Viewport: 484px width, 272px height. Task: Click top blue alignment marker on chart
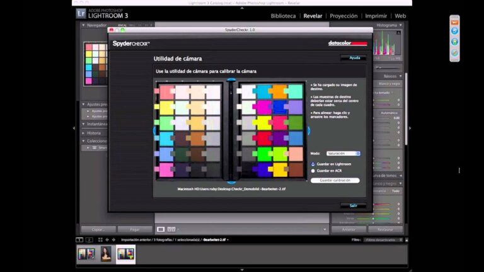231,80
